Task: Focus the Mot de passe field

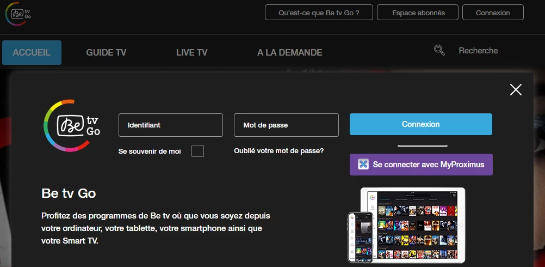Action: point(286,125)
